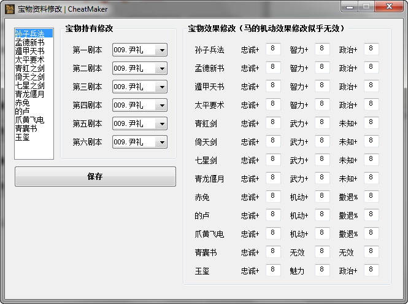Click the 青囊书 忠诚+ input field
The width and height of the screenshot is (408, 304).
point(273,252)
